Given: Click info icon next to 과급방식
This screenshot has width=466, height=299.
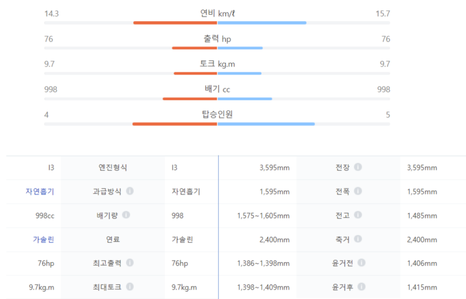Looking at the screenshot, I should [130, 191].
